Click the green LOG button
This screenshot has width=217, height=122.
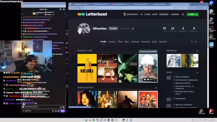tap(191, 14)
